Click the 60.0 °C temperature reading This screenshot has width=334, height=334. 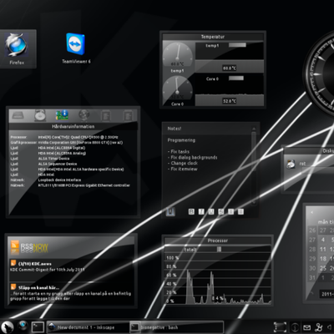pos(229,68)
